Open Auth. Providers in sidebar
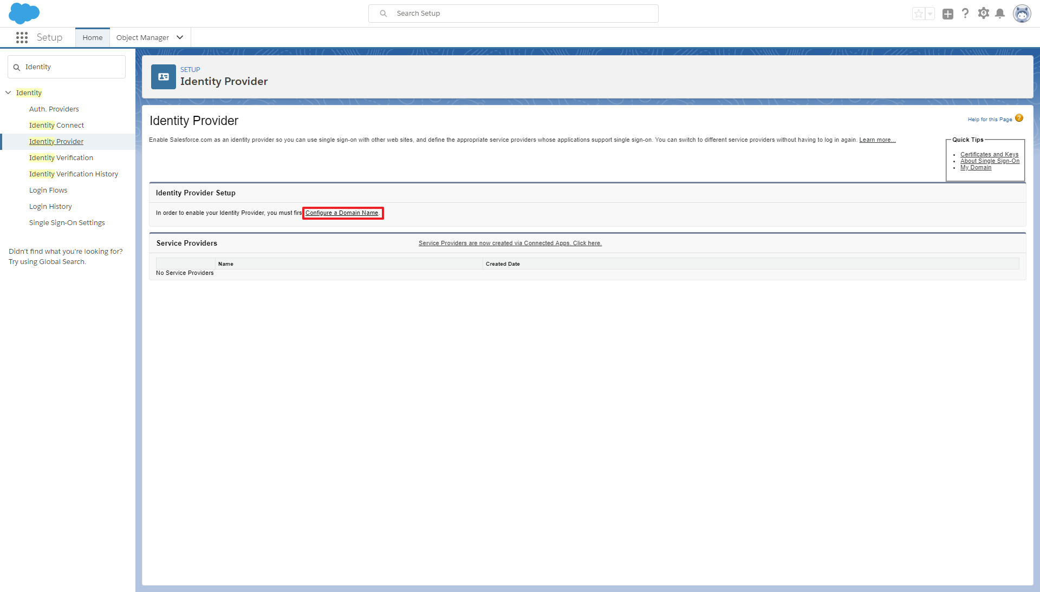Screen dimensions: 1040x592 tap(54, 109)
